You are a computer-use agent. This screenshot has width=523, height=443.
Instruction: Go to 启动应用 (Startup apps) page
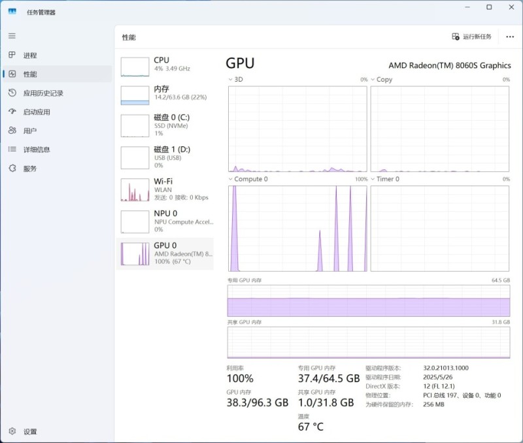click(37, 112)
